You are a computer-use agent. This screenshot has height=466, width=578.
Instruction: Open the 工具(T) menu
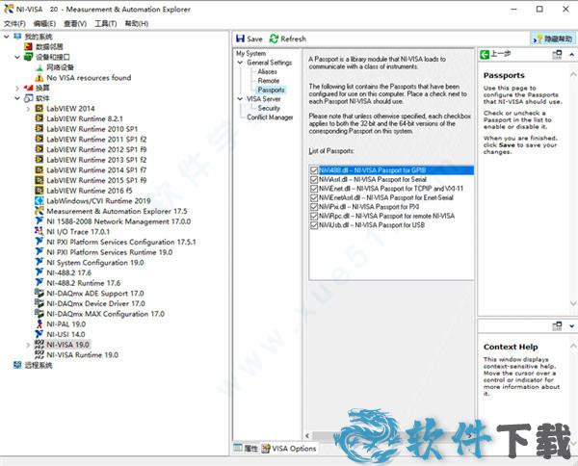click(x=106, y=23)
